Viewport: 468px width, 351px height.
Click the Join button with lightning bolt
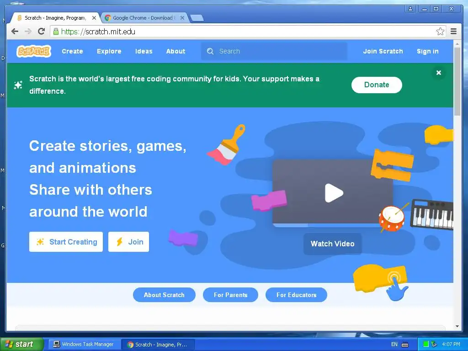point(128,242)
